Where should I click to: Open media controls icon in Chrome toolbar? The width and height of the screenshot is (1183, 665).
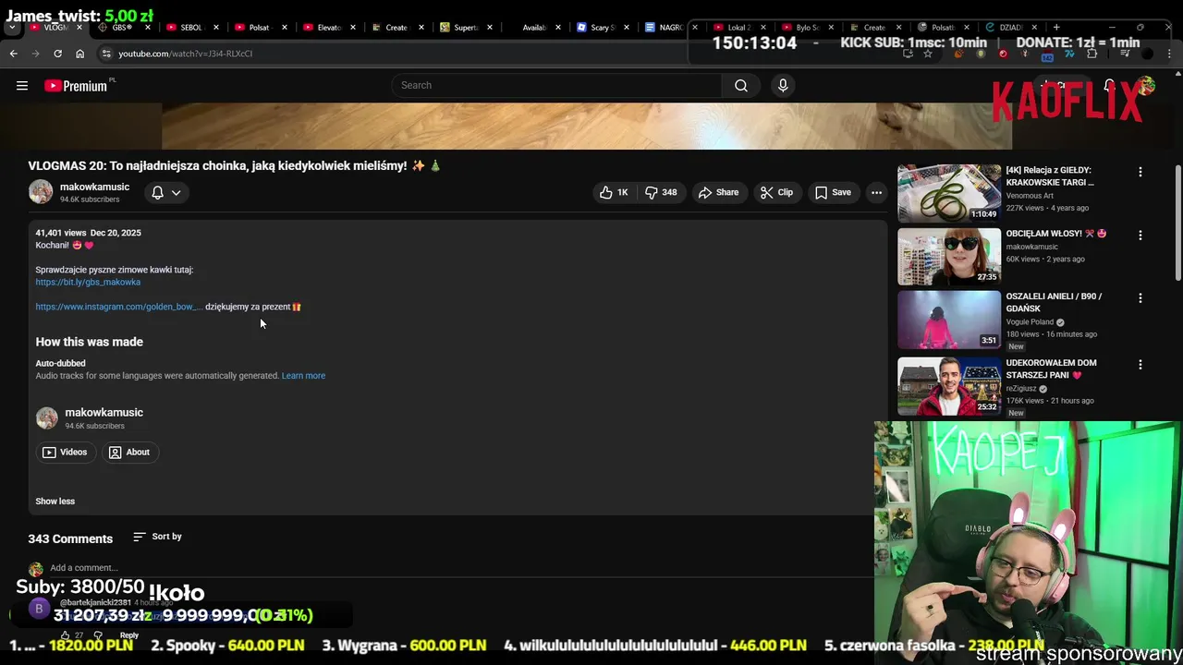pyautogui.click(x=1126, y=54)
